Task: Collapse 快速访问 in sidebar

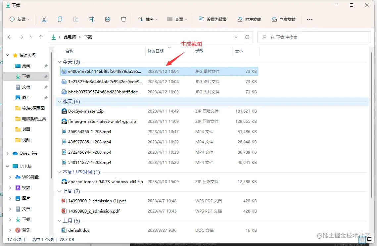Action: 8,55
